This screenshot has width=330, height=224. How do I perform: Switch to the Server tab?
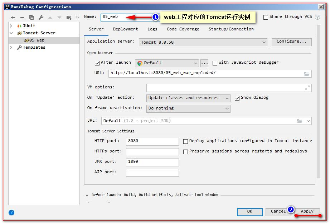96,29
